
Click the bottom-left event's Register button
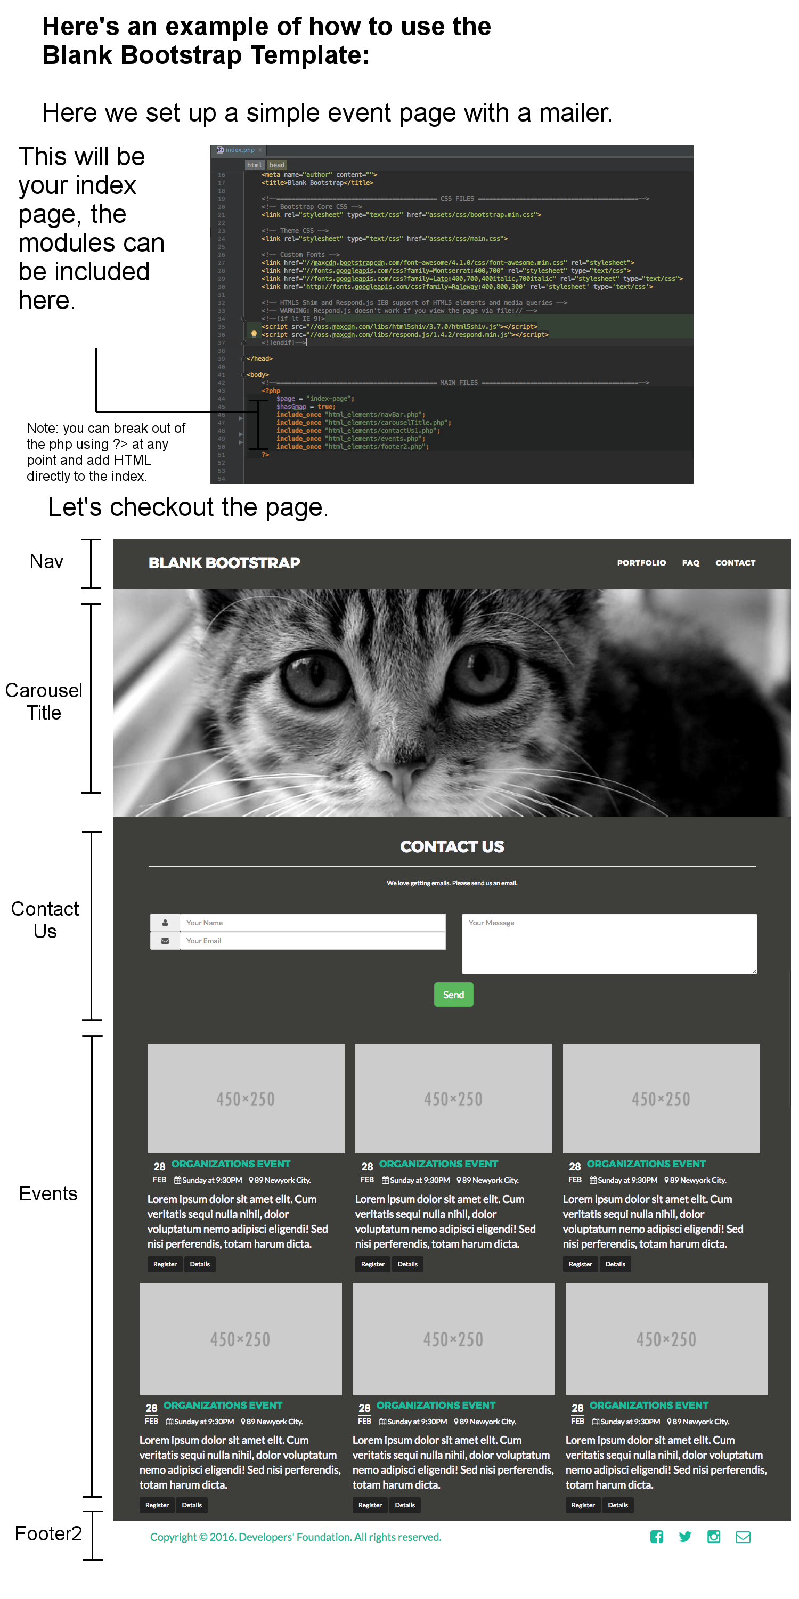157,1505
